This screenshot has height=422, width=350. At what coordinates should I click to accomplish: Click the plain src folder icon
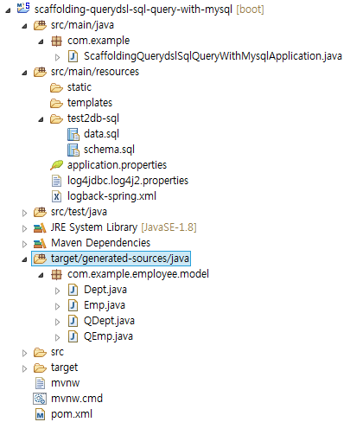[x=40, y=352]
